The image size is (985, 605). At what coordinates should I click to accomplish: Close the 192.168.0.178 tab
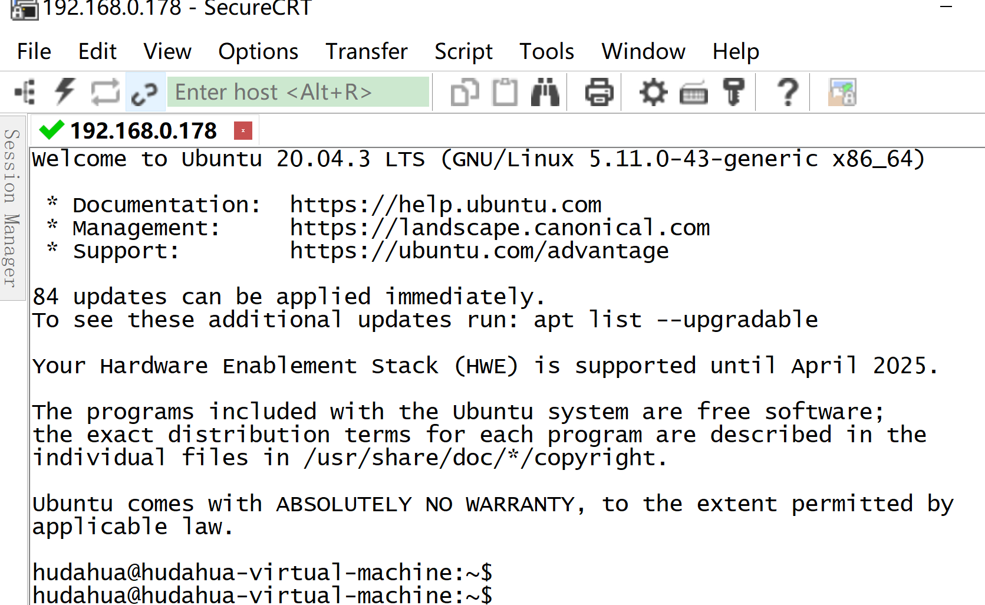coord(243,131)
